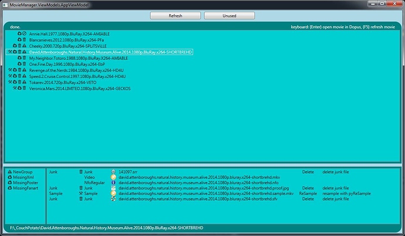This screenshot has height=236, width=405.
Task: Select the Revenge.of.the.Nerds.1984 movie entry
Action: tap(76, 70)
